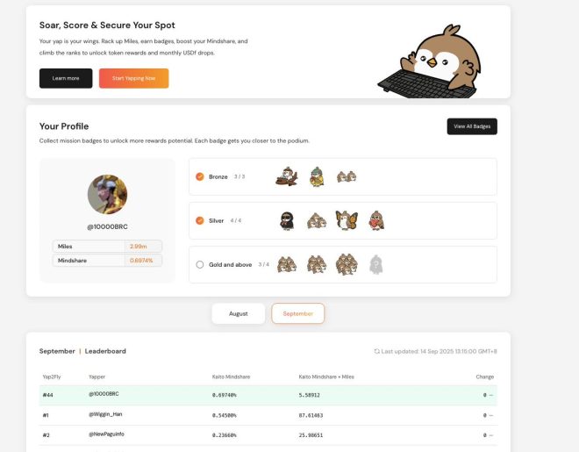The image size is (579, 452).
Task: Click the butterfly-winged bird Silver badge
Action: pyautogui.click(x=347, y=220)
